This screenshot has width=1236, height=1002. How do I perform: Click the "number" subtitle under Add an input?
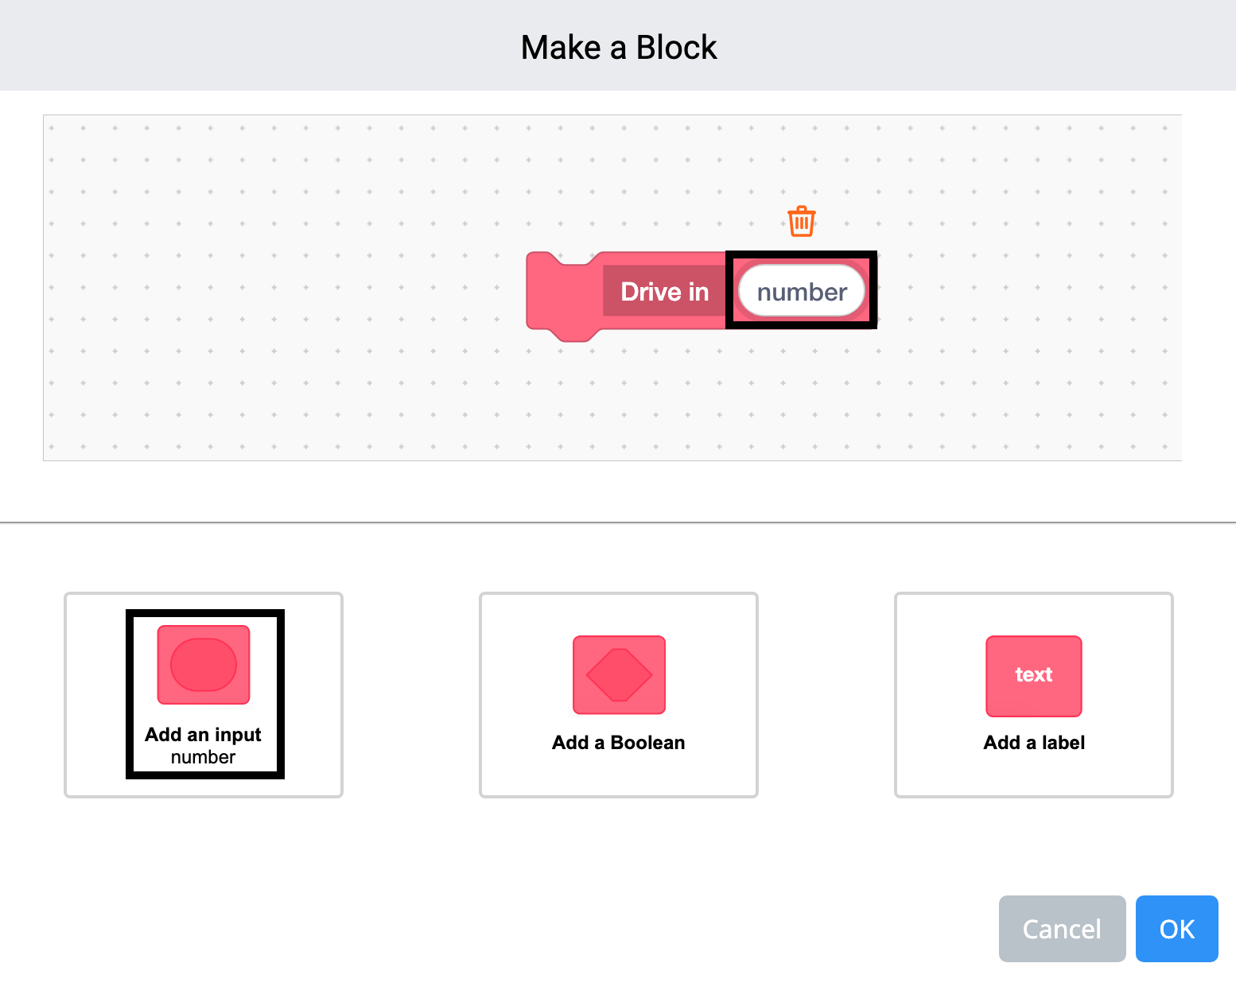pos(203,758)
